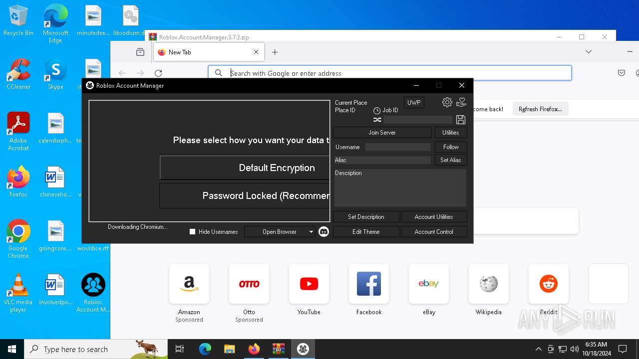Open File Explorer from the taskbar
The height and width of the screenshot is (359, 639).
pyautogui.click(x=229, y=349)
